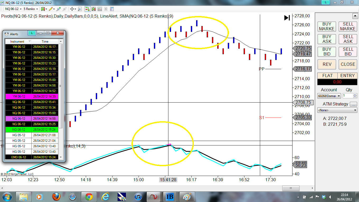This screenshot has height=202, width=359.
Task: Open ATM Strategy ellipsis button
Action: tap(353, 104)
